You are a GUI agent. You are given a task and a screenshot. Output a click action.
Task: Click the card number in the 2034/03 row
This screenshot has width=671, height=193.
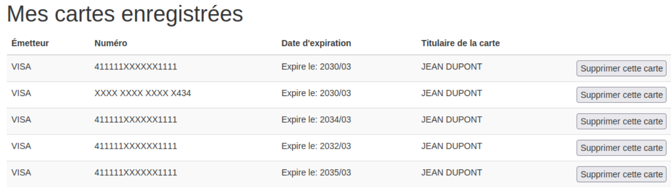pos(136,119)
